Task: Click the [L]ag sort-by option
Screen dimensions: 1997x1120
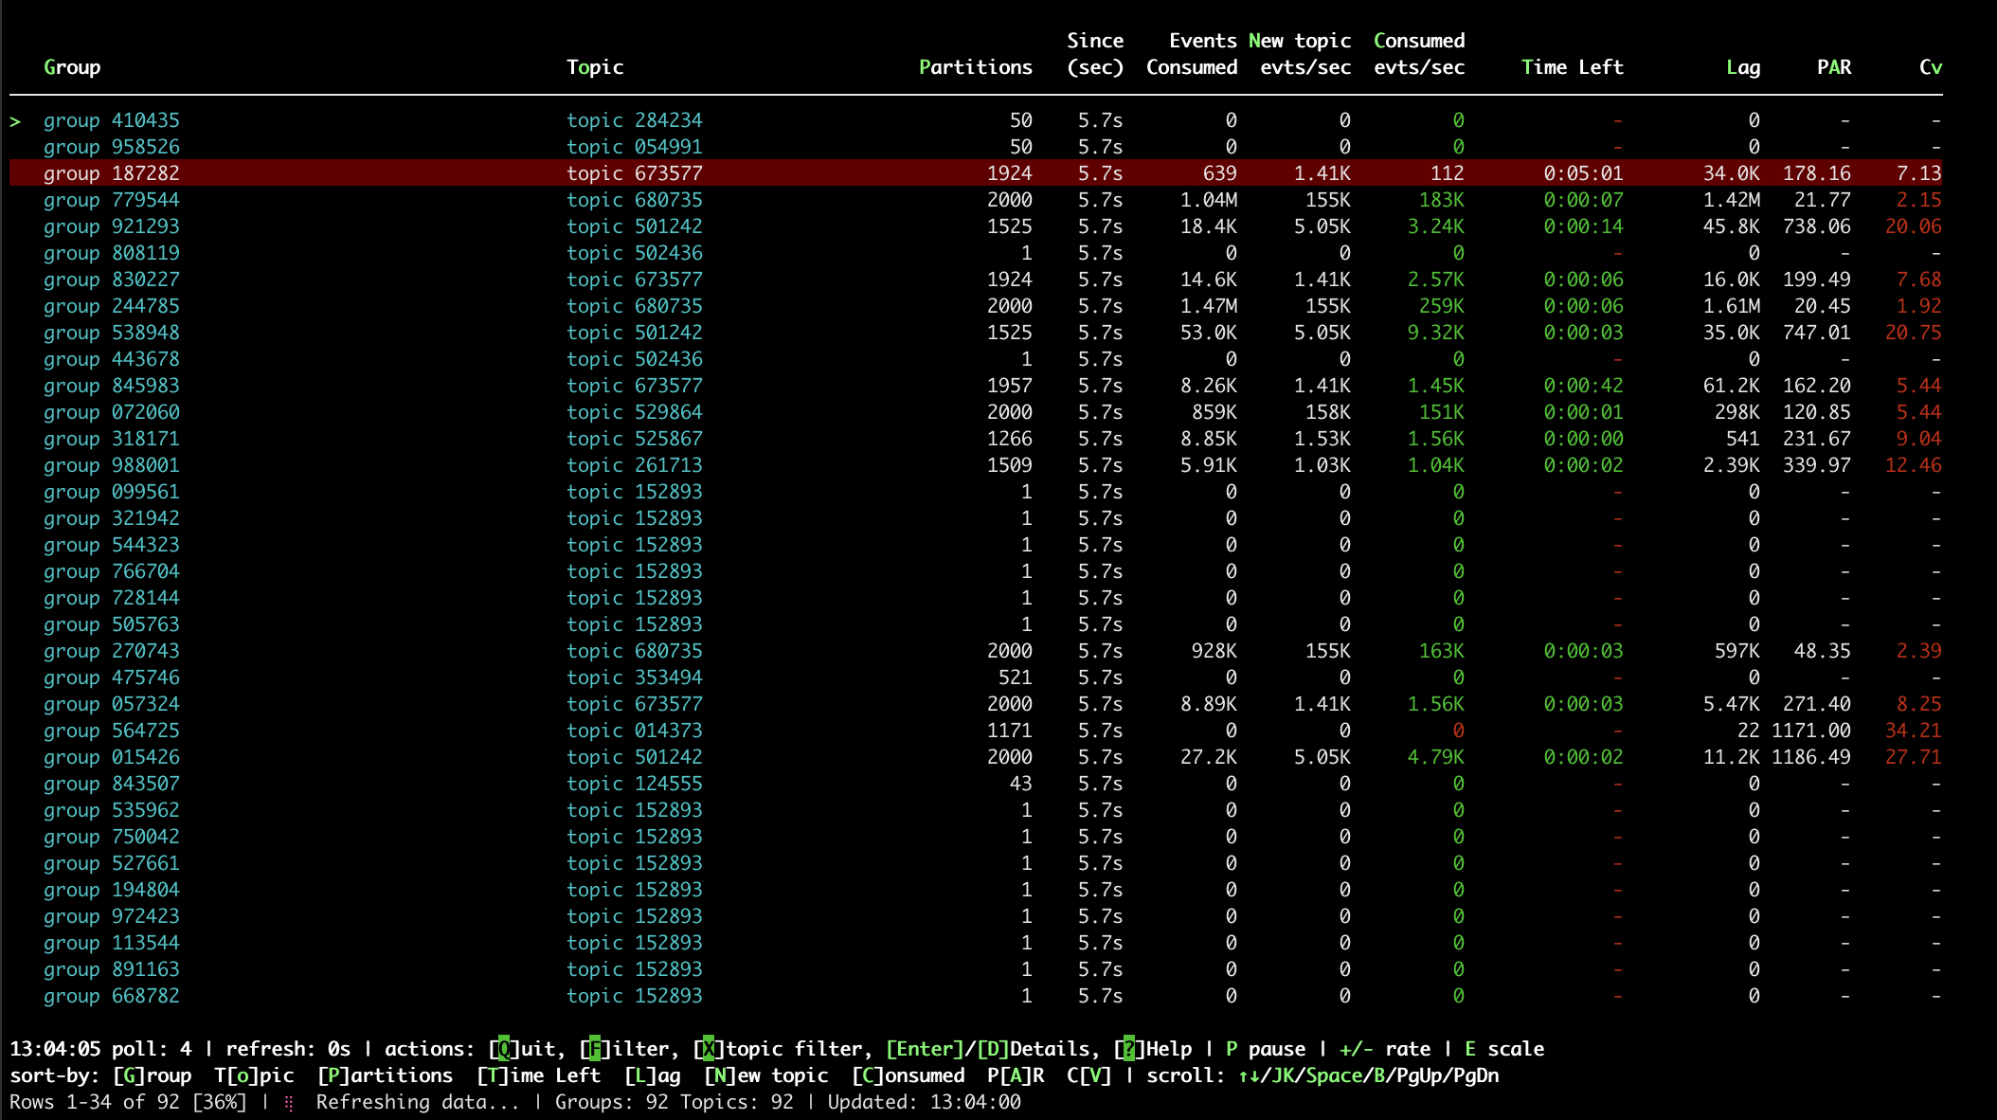Action: coord(652,1075)
